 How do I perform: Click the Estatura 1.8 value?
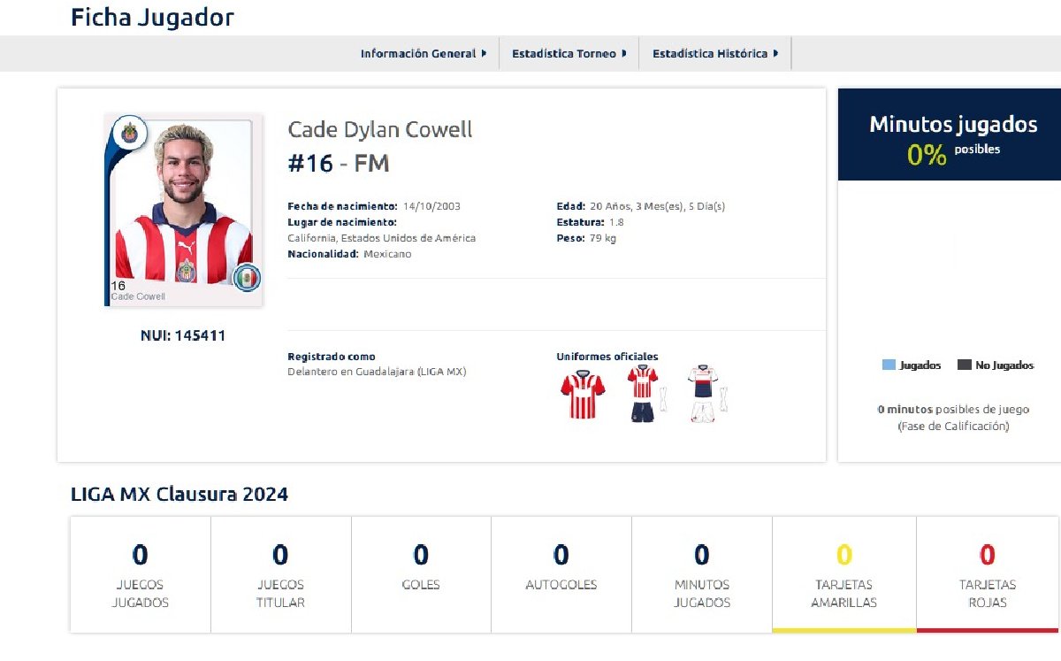click(616, 222)
